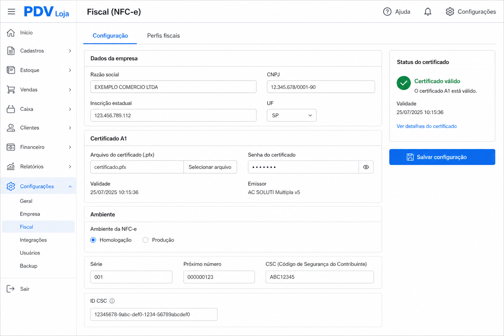The height and width of the screenshot is (336, 504).
Task: Click certificado.pfx file field
Action: (x=137, y=167)
